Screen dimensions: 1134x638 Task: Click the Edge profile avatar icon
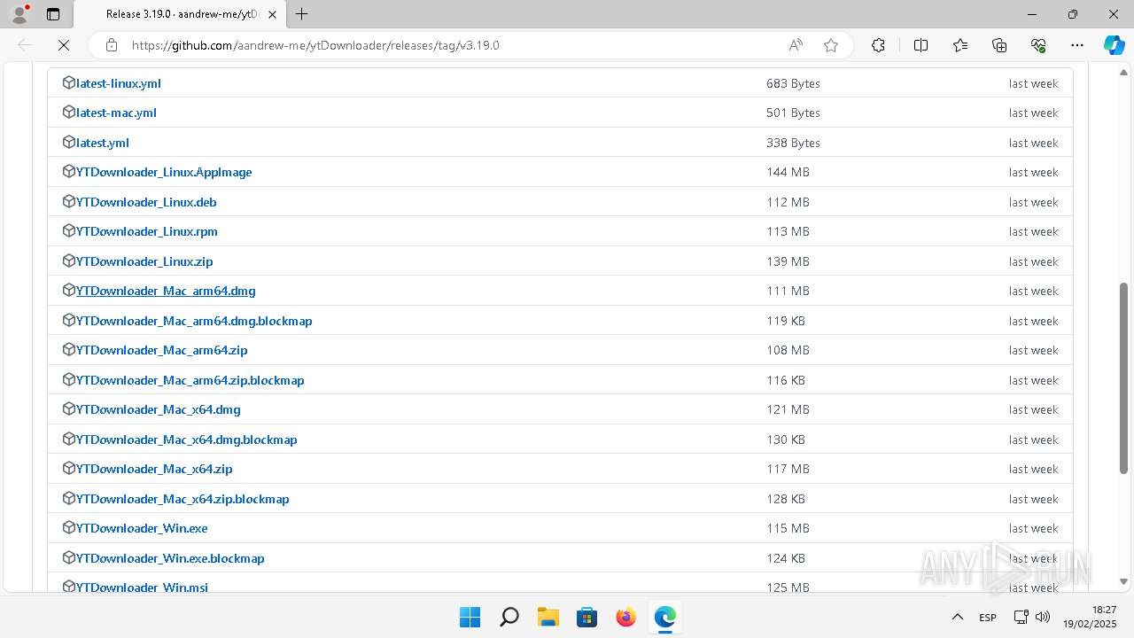(x=19, y=14)
